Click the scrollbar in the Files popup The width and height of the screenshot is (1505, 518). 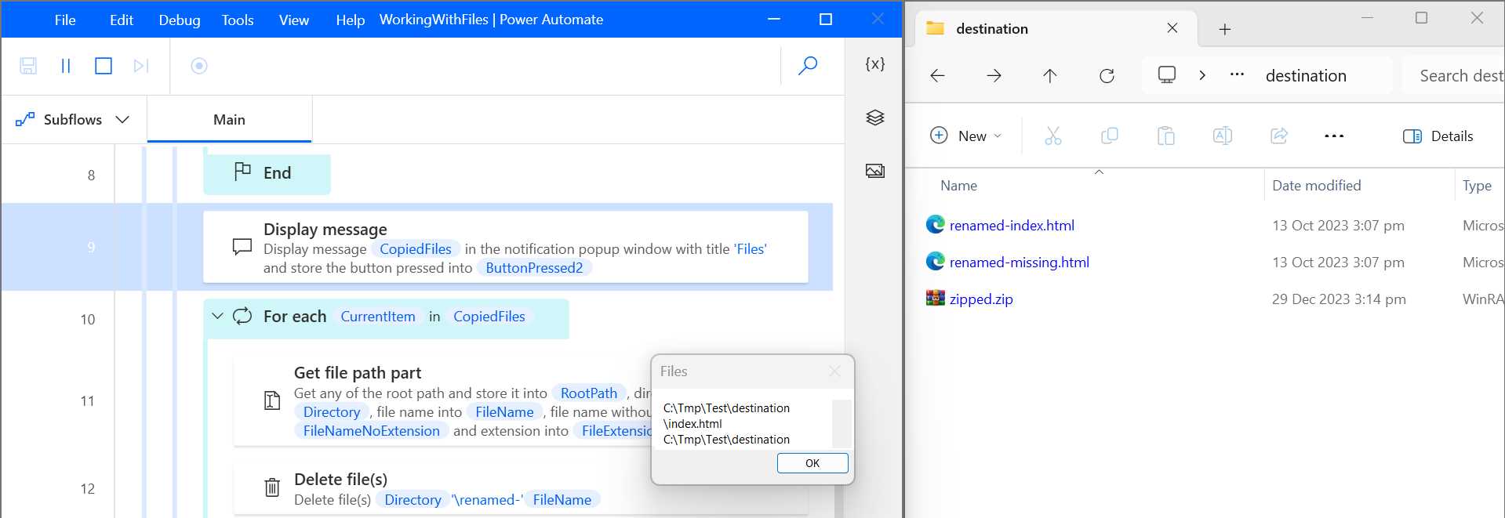(x=842, y=423)
